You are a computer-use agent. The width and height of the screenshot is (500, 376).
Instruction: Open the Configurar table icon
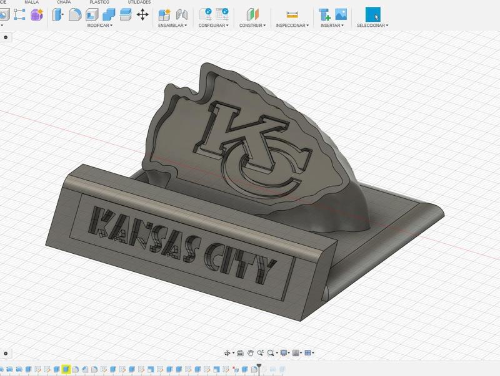coord(222,14)
